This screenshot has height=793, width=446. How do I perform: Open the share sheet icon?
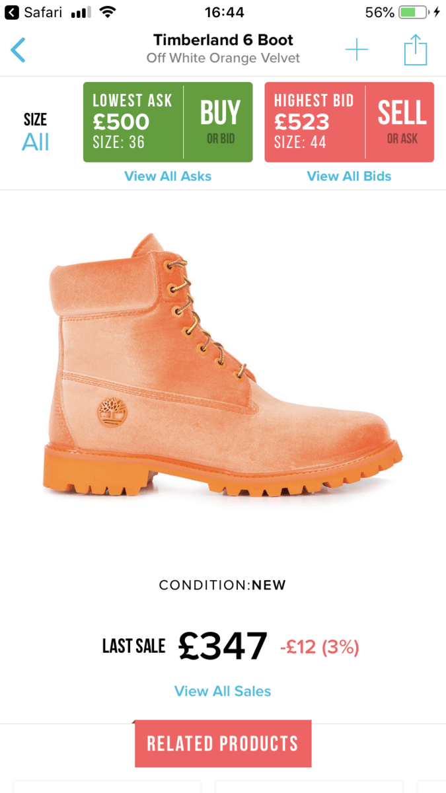point(416,50)
